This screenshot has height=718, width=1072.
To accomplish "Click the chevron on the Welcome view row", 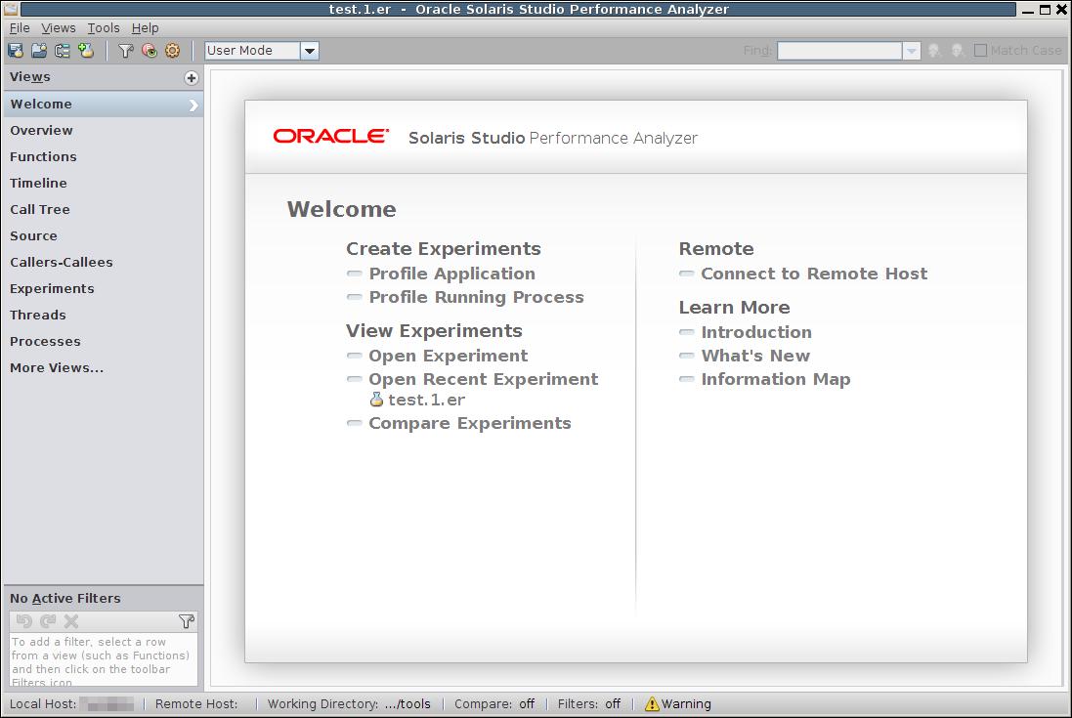I will 193,105.
